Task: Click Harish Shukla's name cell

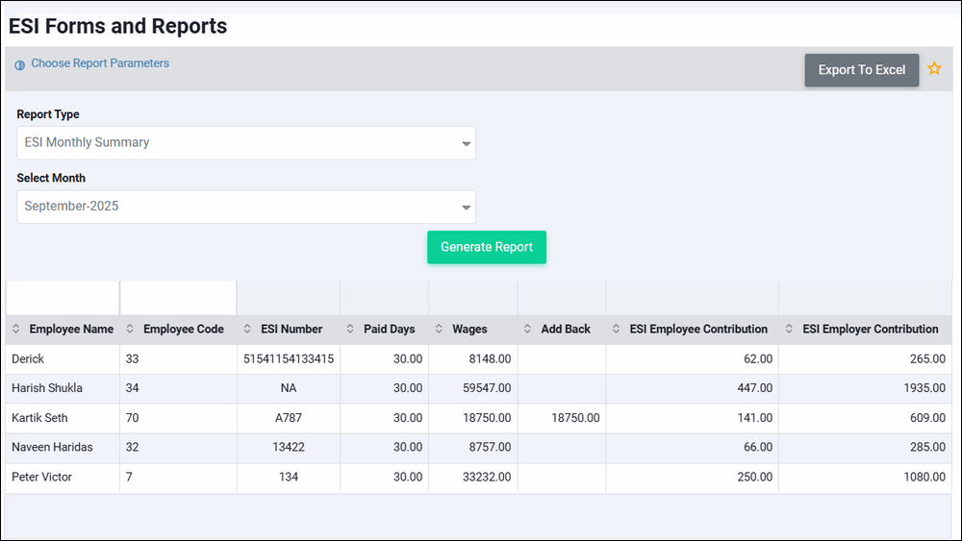Action: (47, 388)
